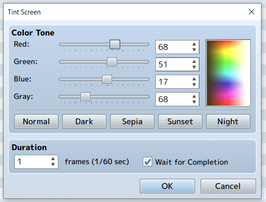Close the Tint Screen dialog

(x=252, y=12)
